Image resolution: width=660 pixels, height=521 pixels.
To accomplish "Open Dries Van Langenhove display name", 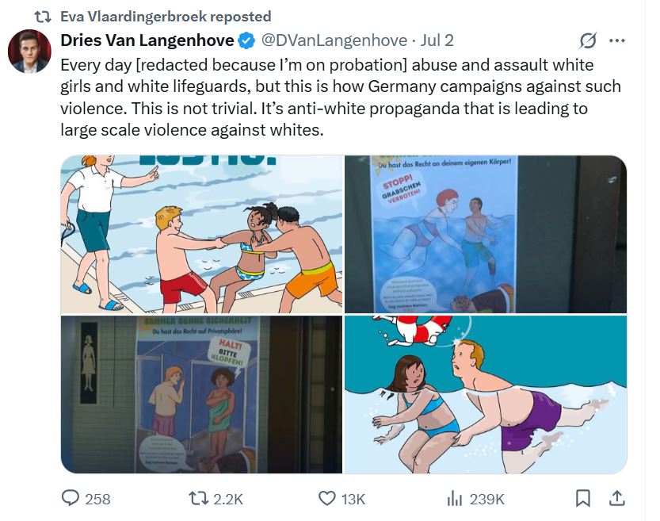I will pos(147,40).
